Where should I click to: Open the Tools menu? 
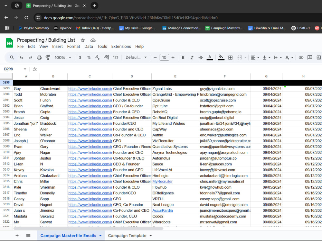tap(102, 47)
